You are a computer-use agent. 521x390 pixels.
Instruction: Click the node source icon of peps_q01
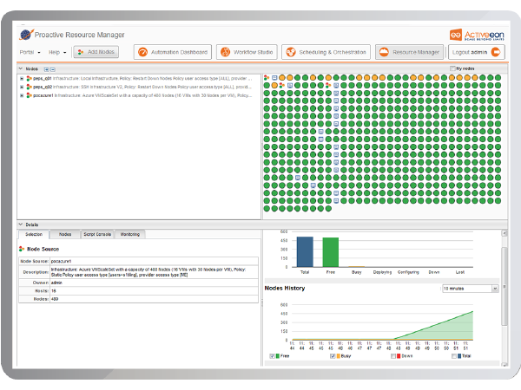pyautogui.click(x=30, y=79)
